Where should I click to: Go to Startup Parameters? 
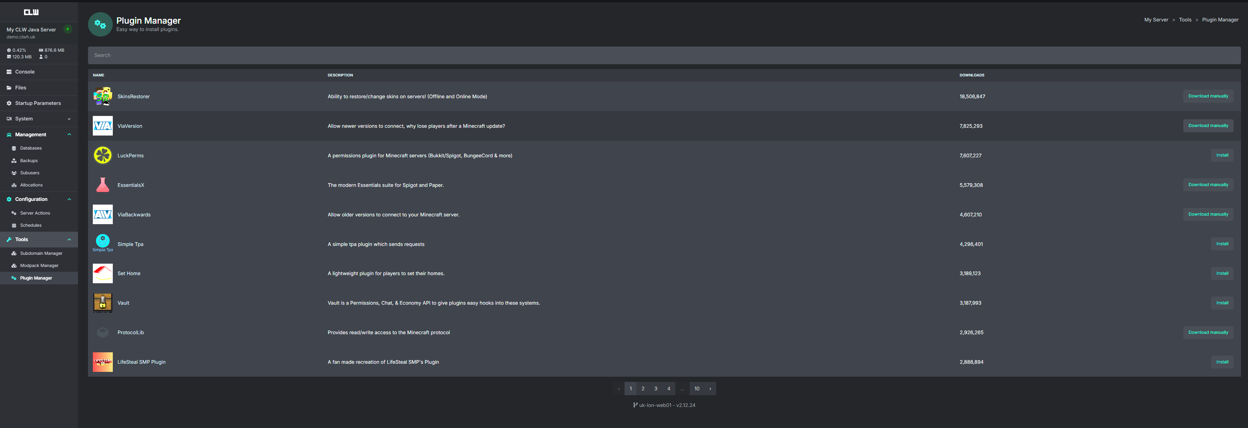coord(39,103)
